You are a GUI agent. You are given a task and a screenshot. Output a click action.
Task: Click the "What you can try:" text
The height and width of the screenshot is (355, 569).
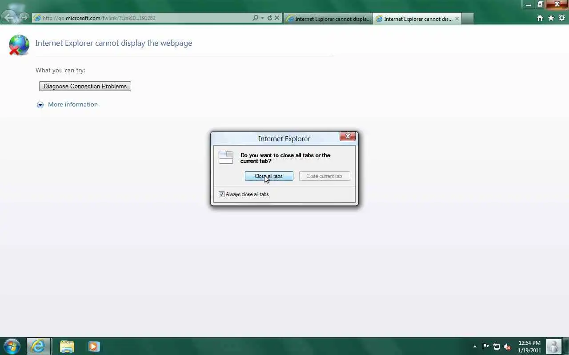[60, 70]
